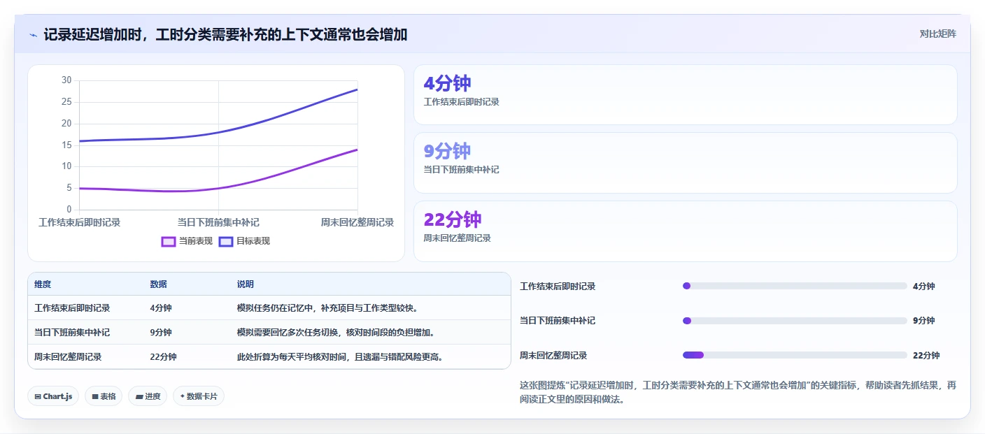Click chart x-axis label 工作结束后即时记录
Screen dimensions: 985x434
(79, 222)
